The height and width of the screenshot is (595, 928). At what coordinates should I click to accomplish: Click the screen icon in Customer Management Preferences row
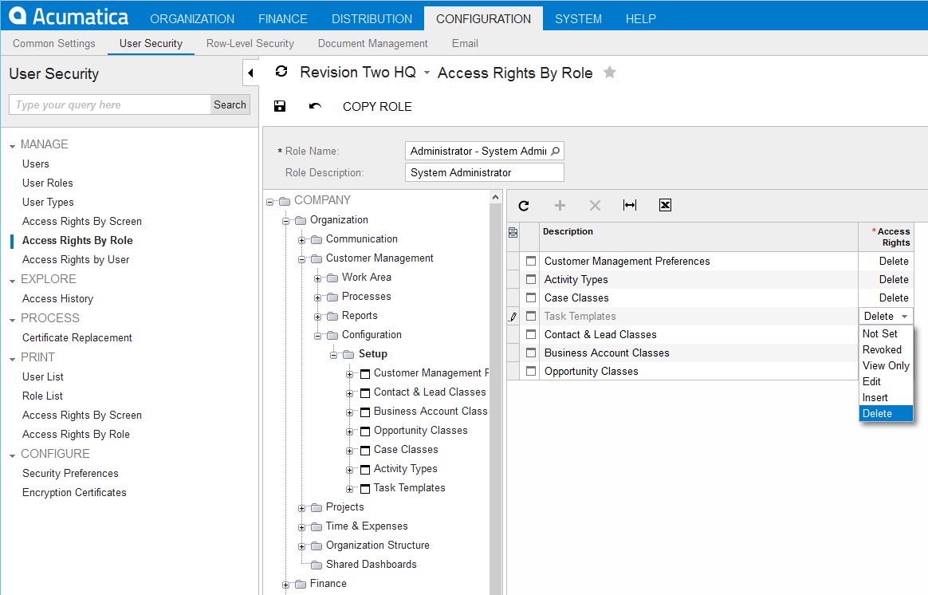531,261
